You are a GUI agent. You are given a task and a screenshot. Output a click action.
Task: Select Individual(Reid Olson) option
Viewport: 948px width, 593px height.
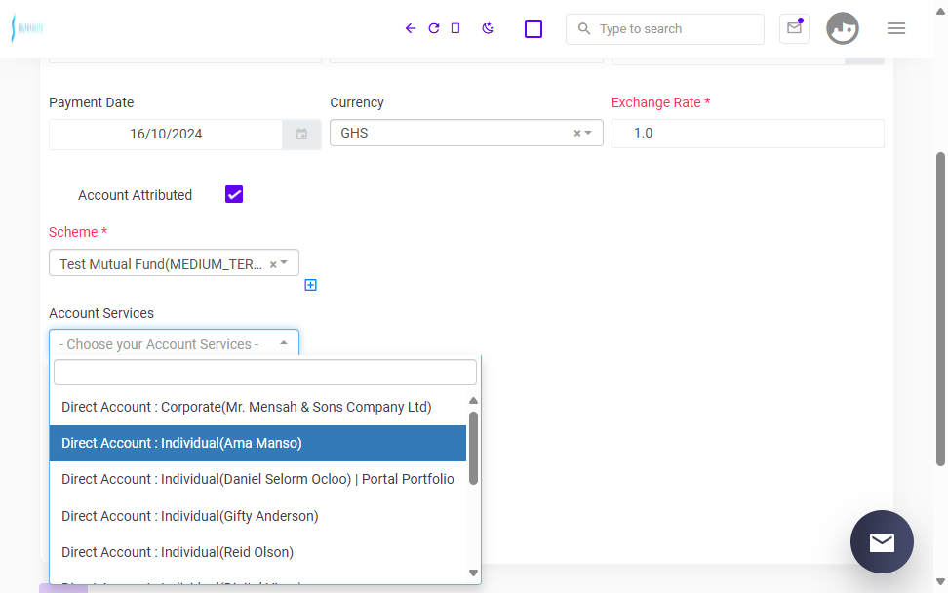tap(258, 552)
